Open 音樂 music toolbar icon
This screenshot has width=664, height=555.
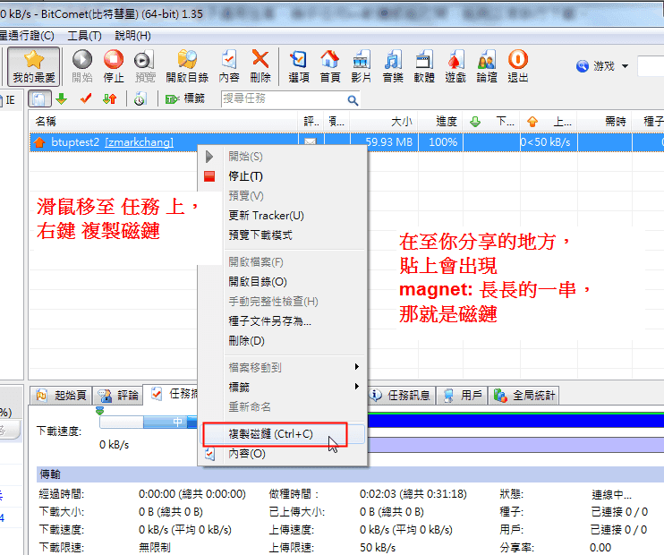pyautogui.click(x=393, y=66)
